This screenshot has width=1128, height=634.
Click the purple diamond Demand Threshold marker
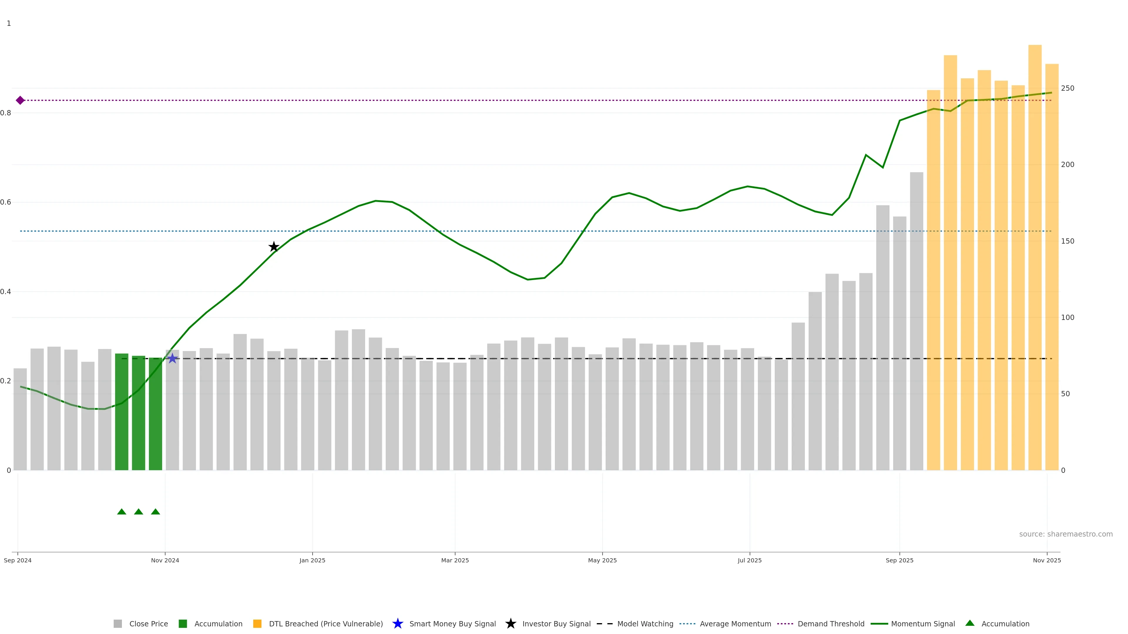point(20,100)
